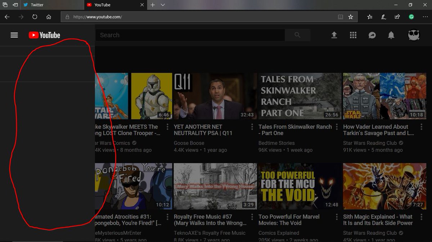Share this page from browser toolbar
Image resolution: width=432 pixels, height=242 pixels.
(x=397, y=17)
